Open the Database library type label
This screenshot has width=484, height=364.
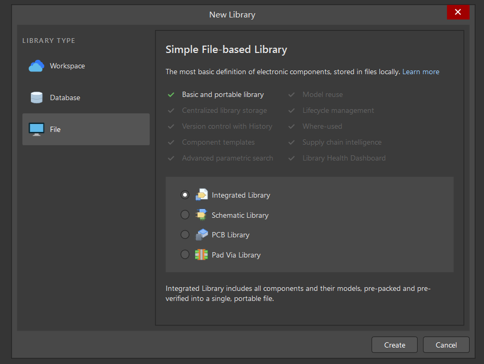coord(65,98)
